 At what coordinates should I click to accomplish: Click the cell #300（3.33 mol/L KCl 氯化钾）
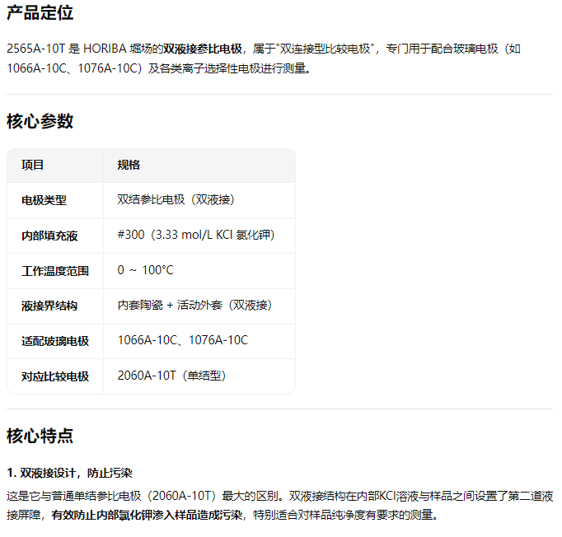(x=196, y=235)
